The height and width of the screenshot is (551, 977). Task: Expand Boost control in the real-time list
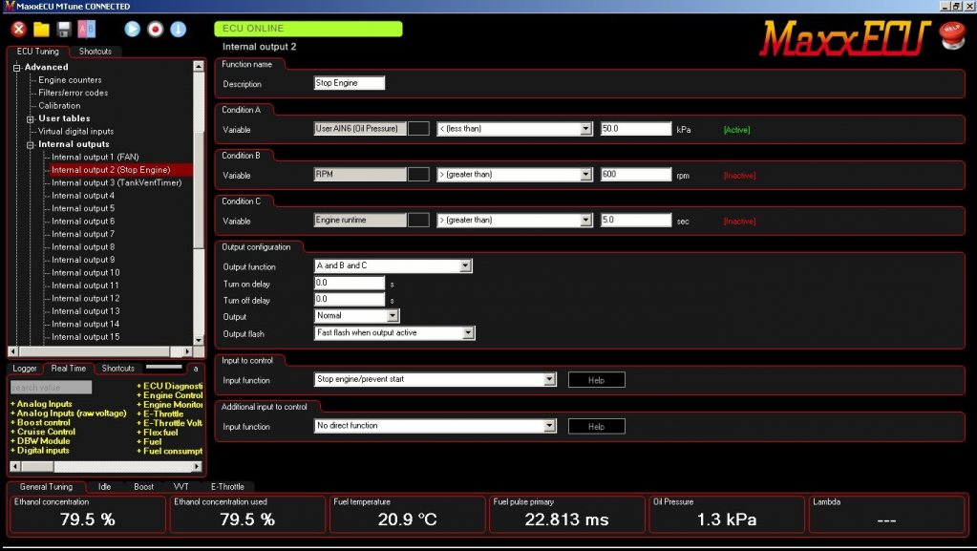coord(40,423)
